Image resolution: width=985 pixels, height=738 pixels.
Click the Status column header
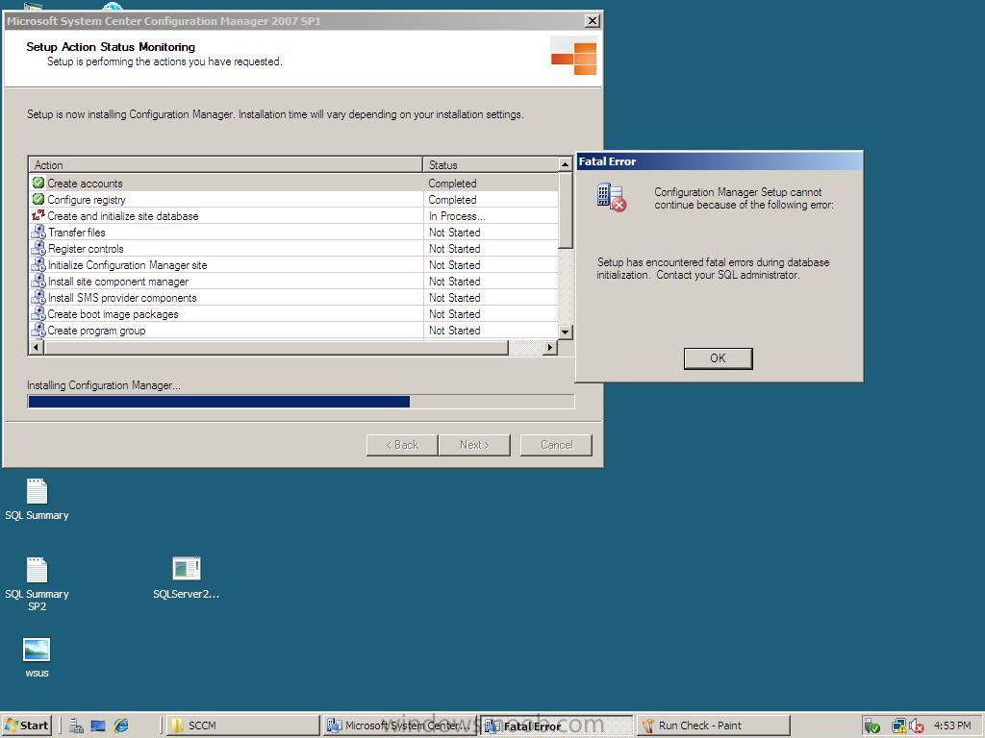point(491,164)
